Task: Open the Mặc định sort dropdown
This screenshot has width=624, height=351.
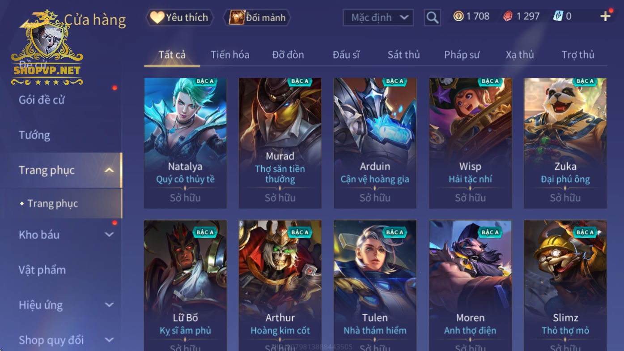Action: point(378,17)
